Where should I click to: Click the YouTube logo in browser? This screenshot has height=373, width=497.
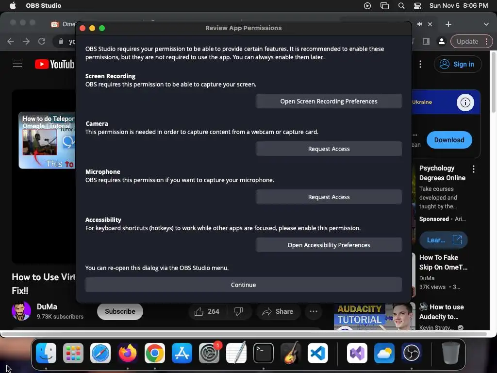click(55, 64)
